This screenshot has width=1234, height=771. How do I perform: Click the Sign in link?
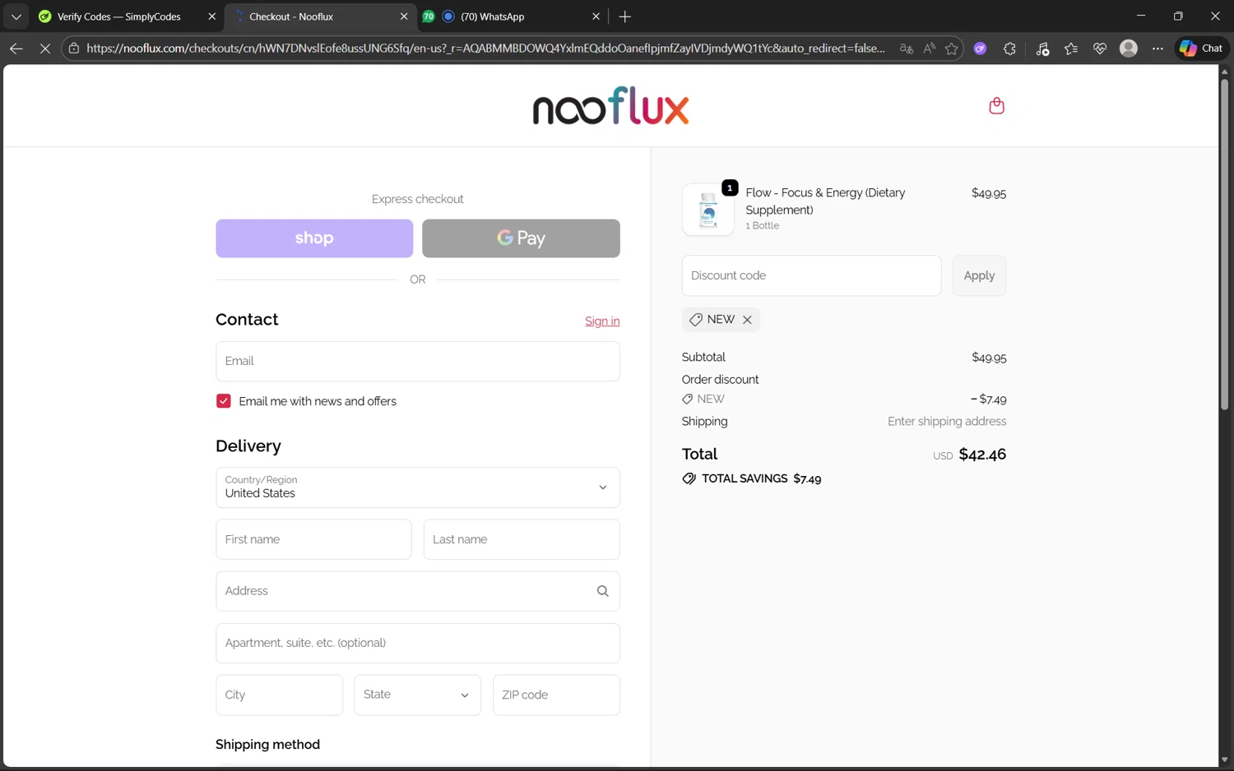click(602, 321)
